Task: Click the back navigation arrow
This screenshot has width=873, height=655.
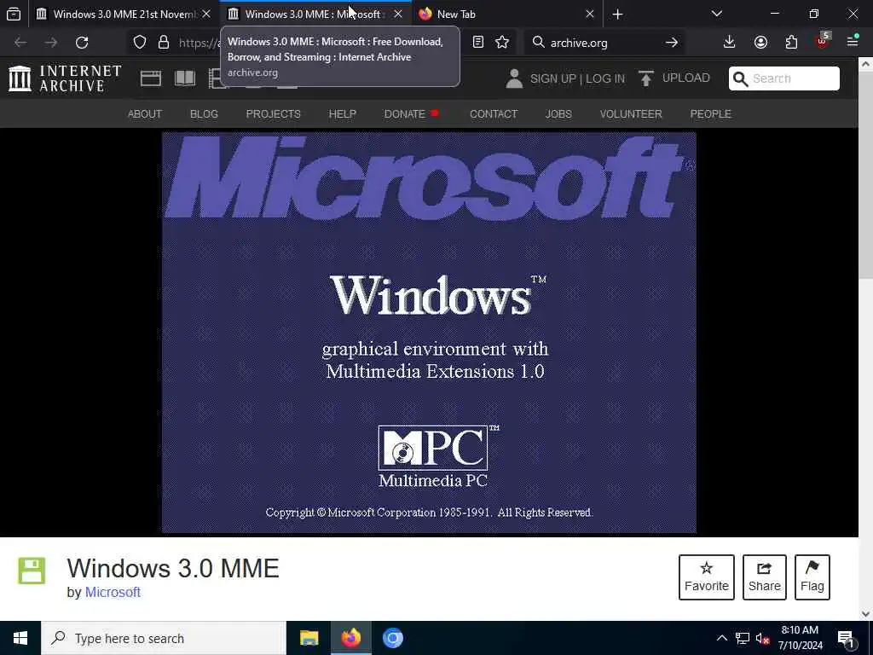Action: point(20,43)
